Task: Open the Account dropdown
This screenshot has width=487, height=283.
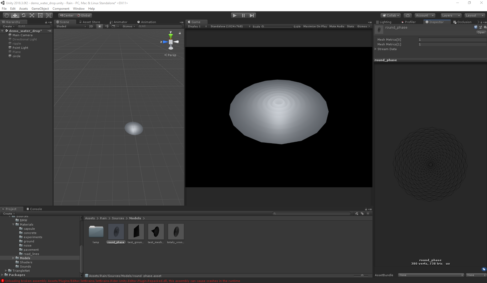Action: (x=425, y=15)
